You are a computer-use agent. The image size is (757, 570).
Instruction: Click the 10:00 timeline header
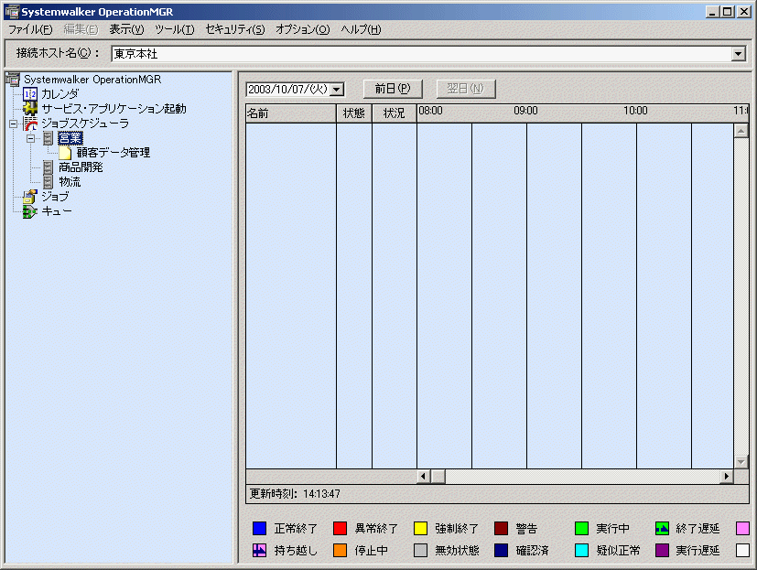[635, 111]
